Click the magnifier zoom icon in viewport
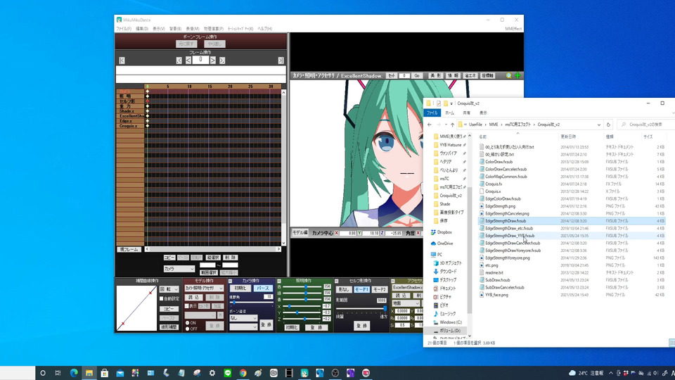 pos(510,75)
